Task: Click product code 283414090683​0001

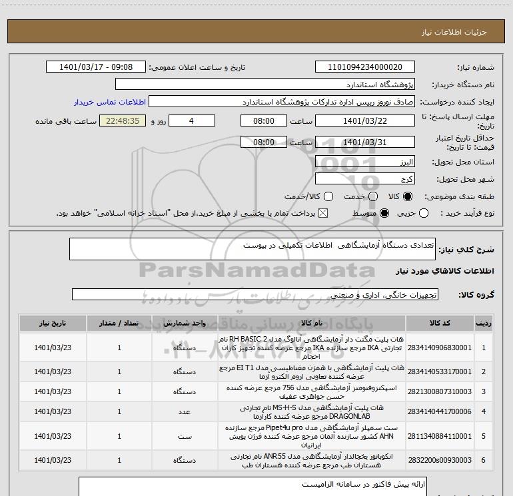Action: (x=440, y=348)
